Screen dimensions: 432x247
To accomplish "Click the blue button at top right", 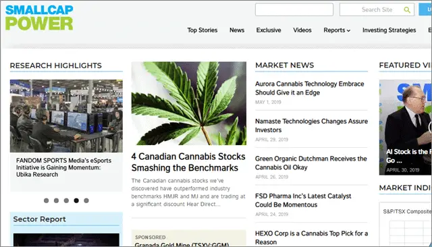I will (x=425, y=9).
